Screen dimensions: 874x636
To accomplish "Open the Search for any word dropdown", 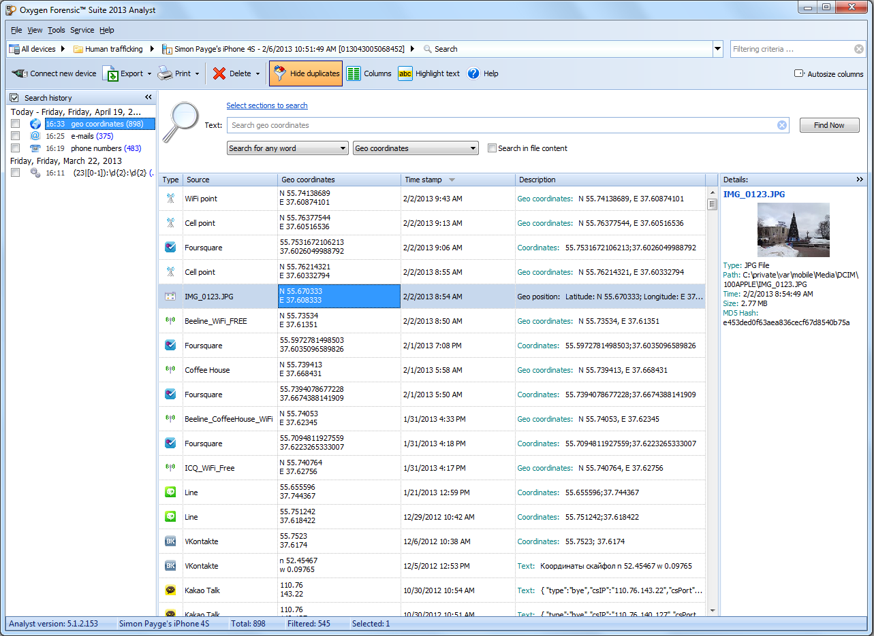I will click(x=287, y=148).
